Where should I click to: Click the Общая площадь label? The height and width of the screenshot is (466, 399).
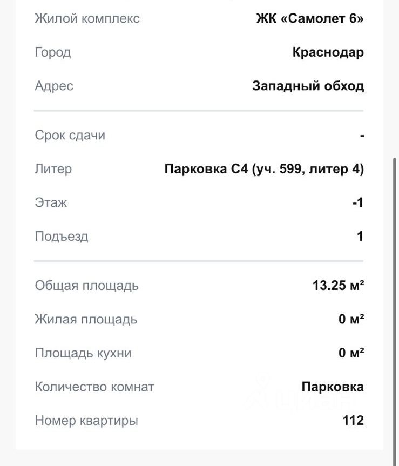[86, 286]
